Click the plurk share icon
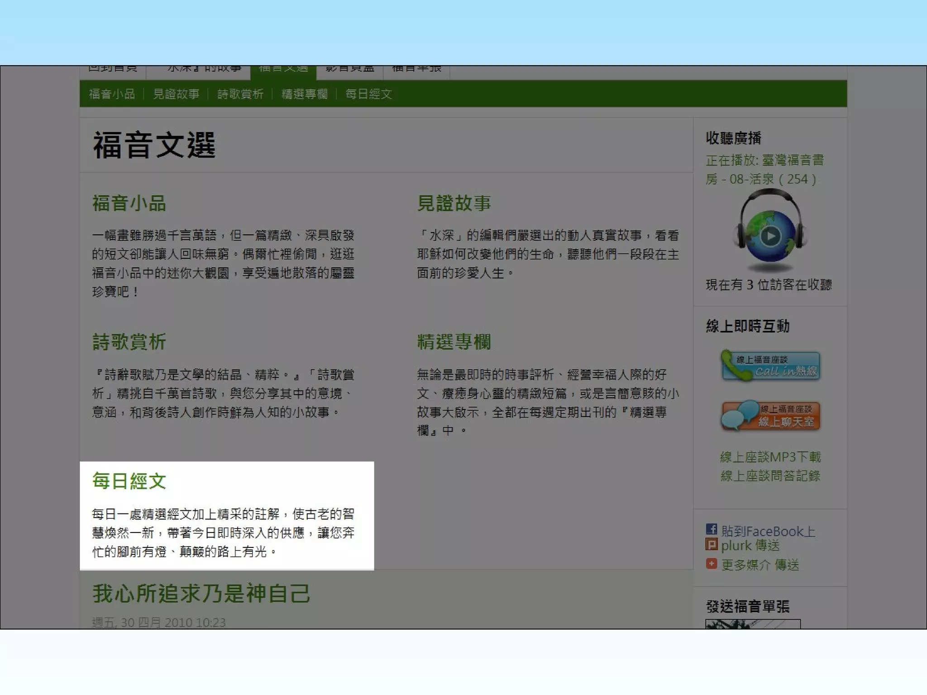The width and height of the screenshot is (927, 695). [x=711, y=544]
